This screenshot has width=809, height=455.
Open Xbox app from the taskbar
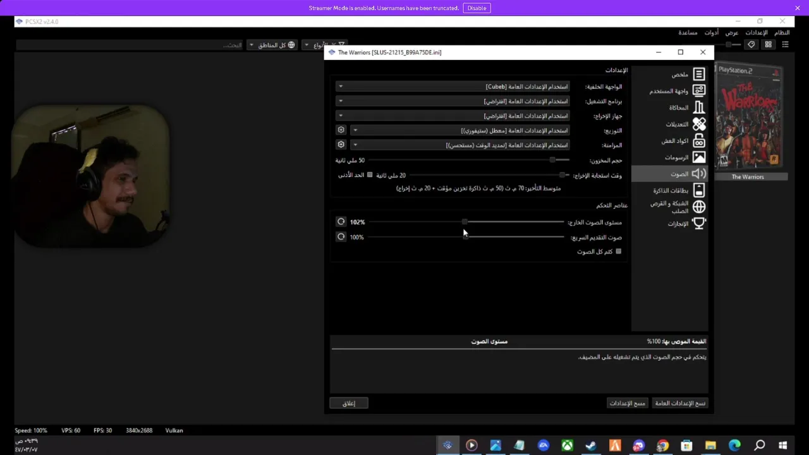pos(567,446)
